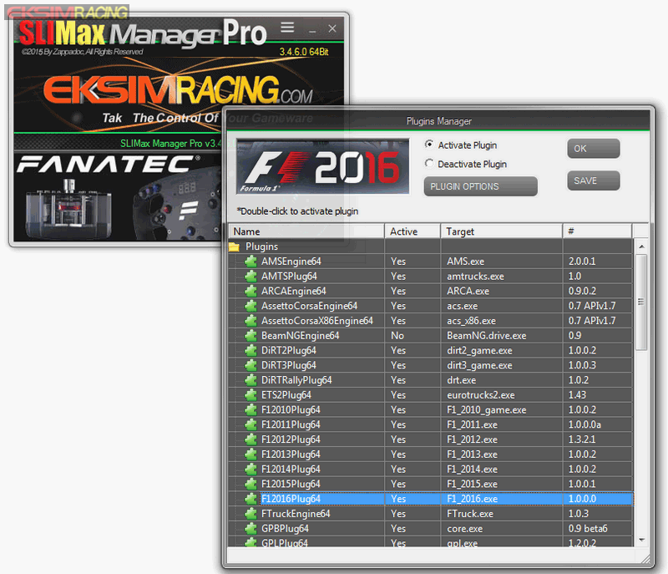The height and width of the screenshot is (574, 668).
Task: Minimize the SLIMax Manager Pro window
Action: [312, 29]
